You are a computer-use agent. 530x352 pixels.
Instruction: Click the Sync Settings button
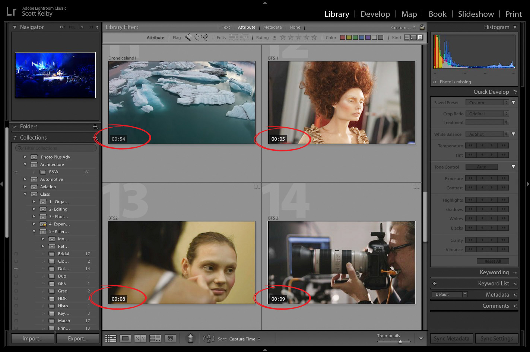click(x=497, y=338)
